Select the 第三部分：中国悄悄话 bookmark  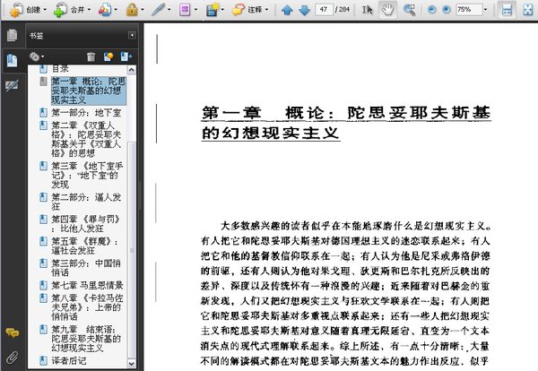[x=86, y=268]
